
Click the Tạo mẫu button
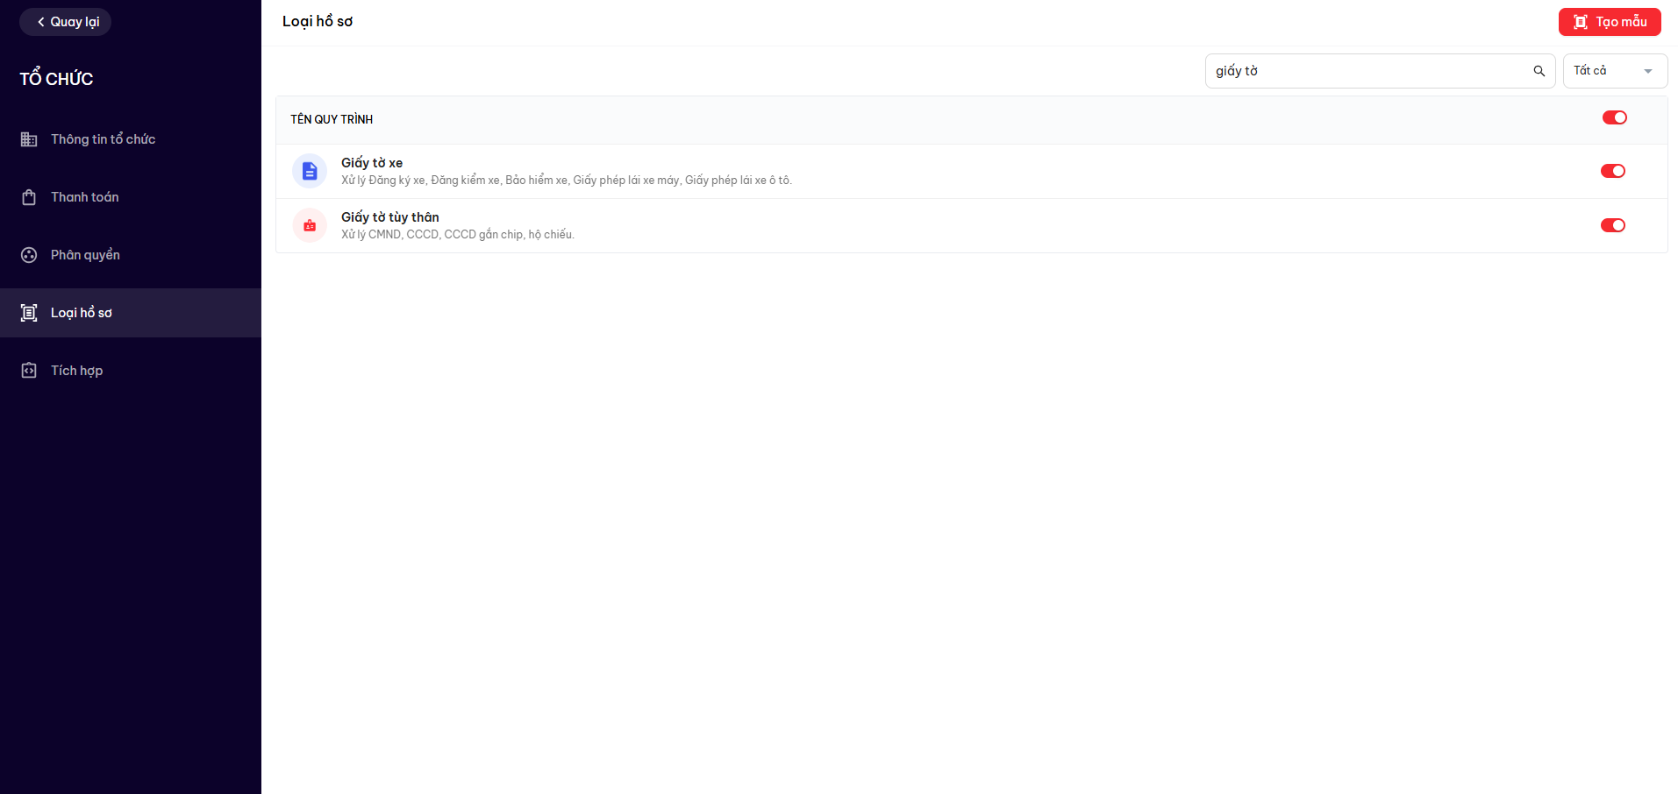(1610, 22)
